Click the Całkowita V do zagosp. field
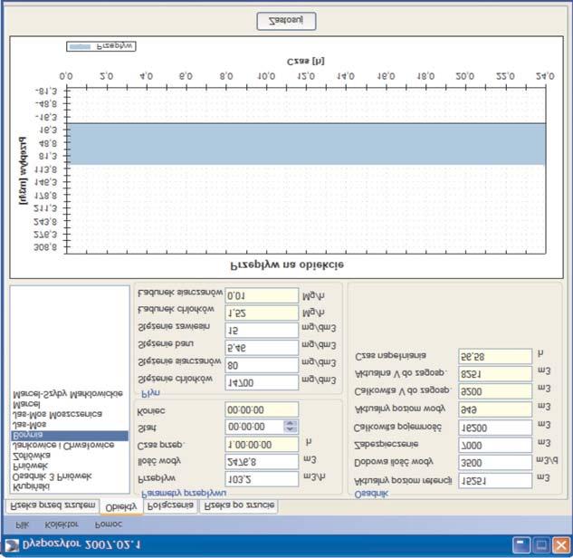 point(495,391)
